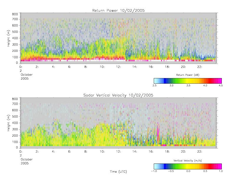
Task: Click the "3.0" value on Return Power colorbar
Action: 171,85
